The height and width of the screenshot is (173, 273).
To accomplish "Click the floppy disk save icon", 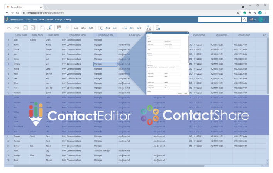I will coord(42,28).
